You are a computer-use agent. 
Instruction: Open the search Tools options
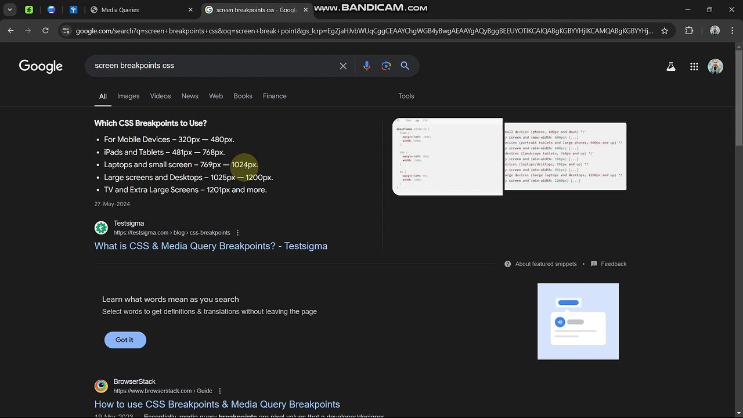pyautogui.click(x=406, y=96)
